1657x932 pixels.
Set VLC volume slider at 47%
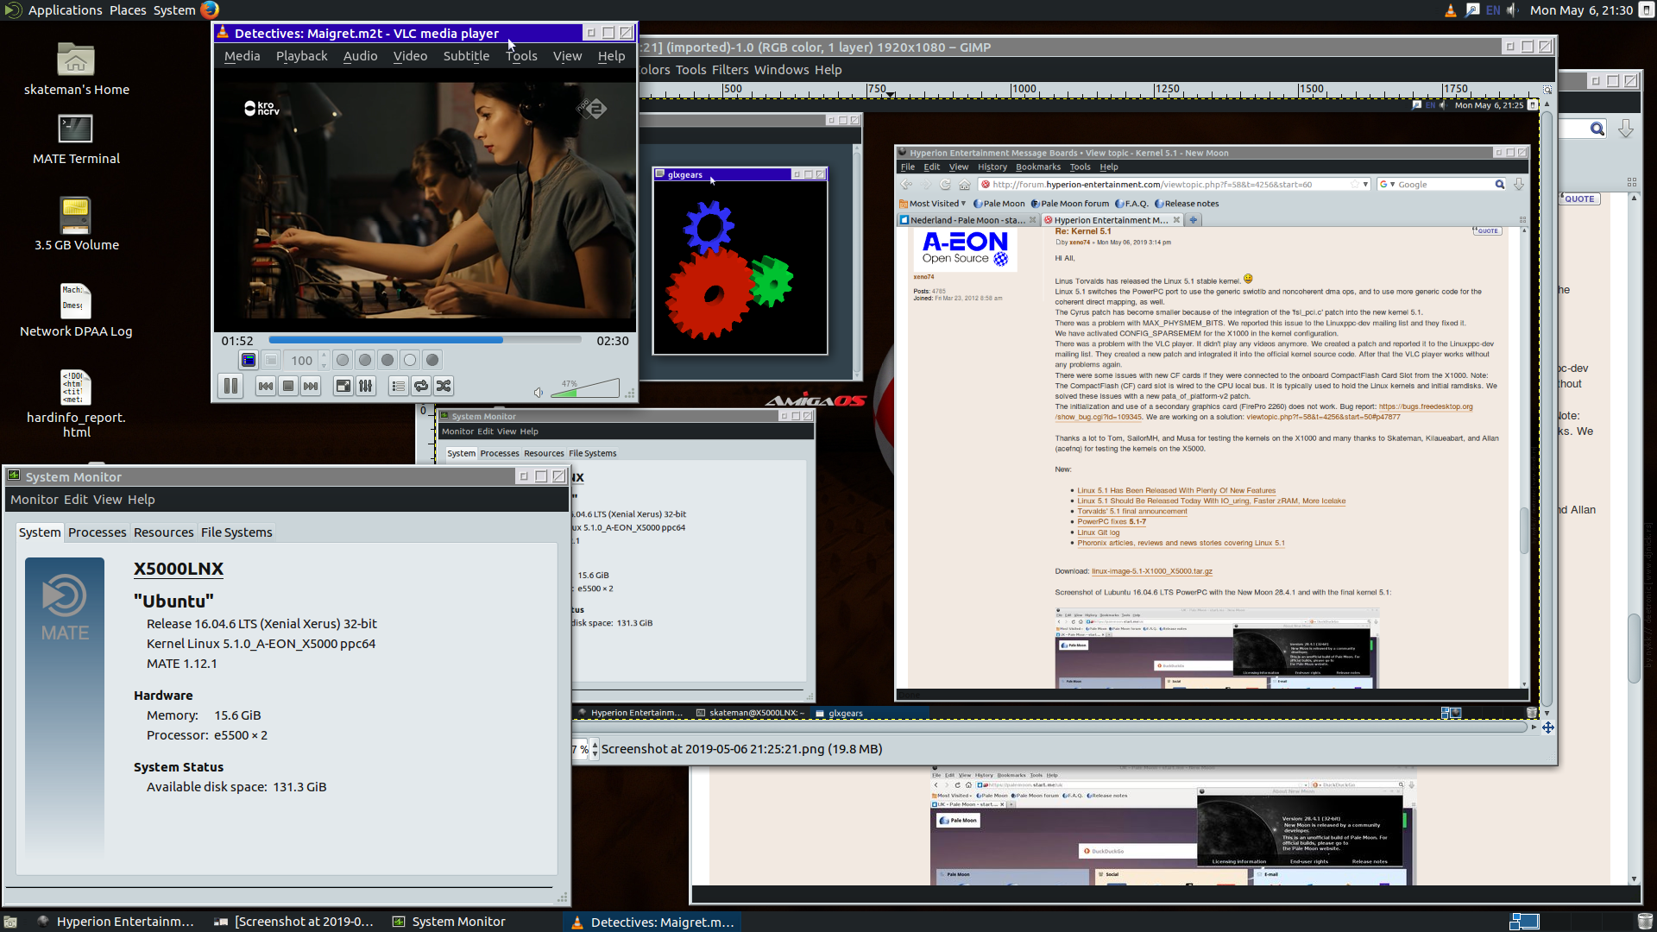tap(585, 388)
